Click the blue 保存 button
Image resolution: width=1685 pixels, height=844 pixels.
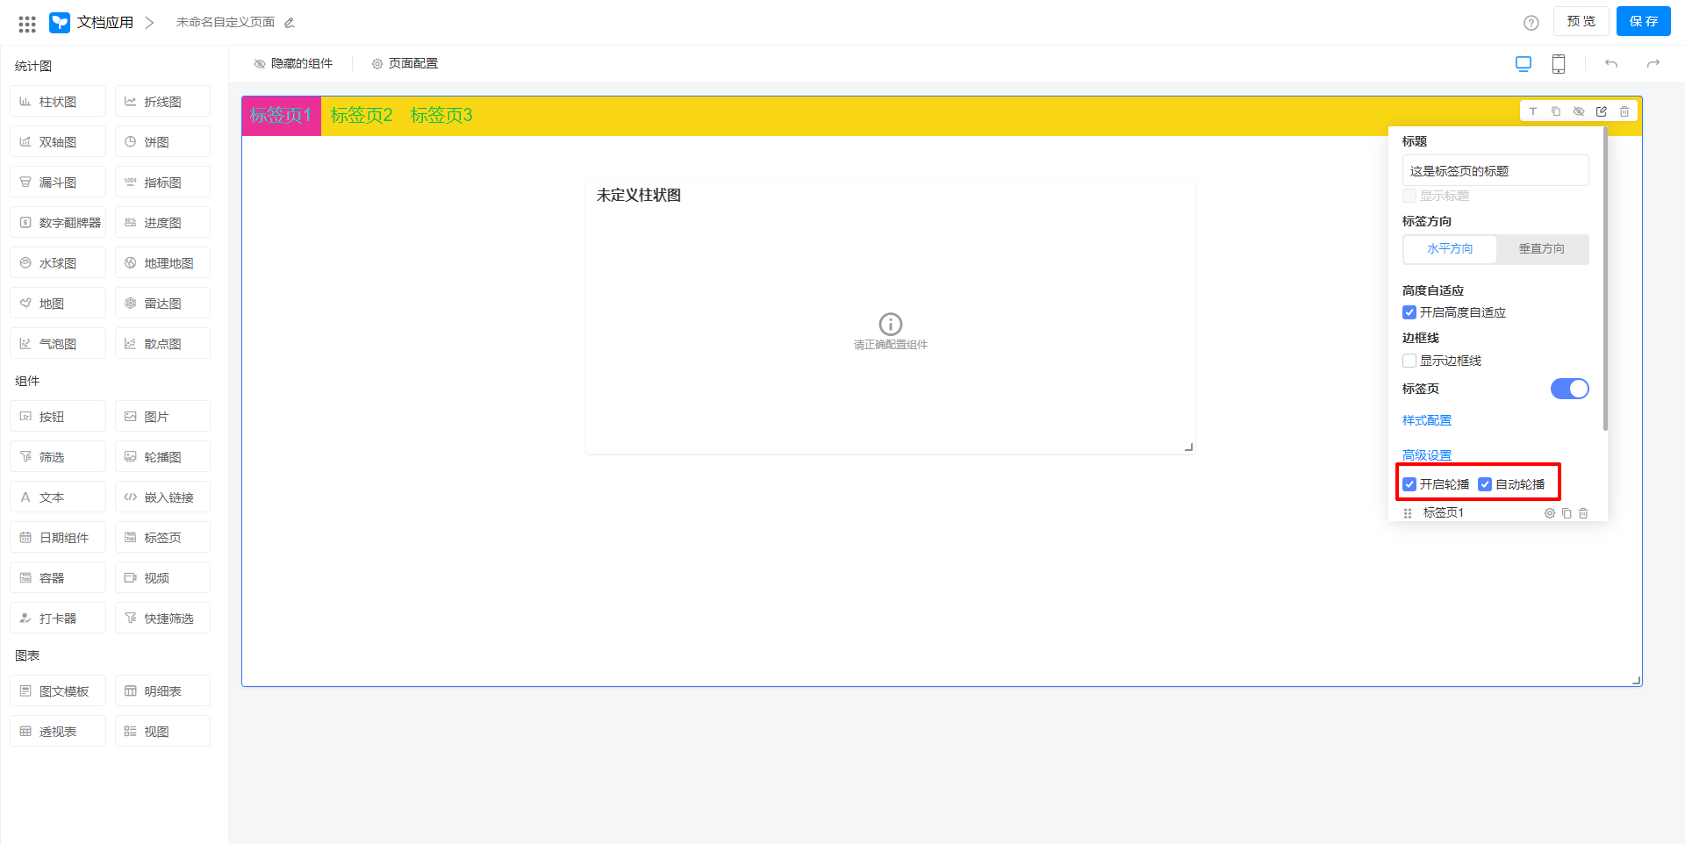tap(1643, 22)
